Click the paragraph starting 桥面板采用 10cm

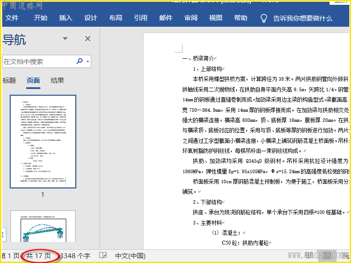click(265, 187)
